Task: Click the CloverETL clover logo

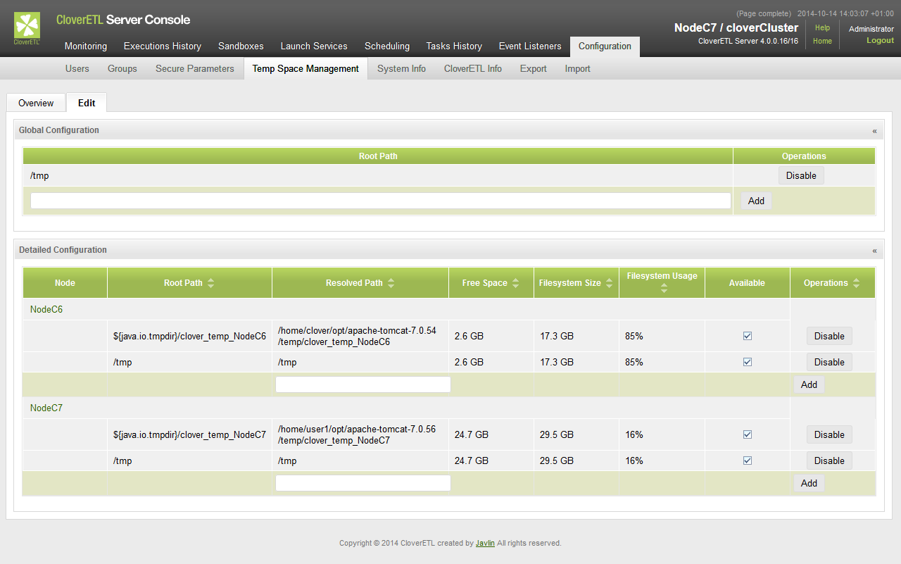Action: (27, 28)
